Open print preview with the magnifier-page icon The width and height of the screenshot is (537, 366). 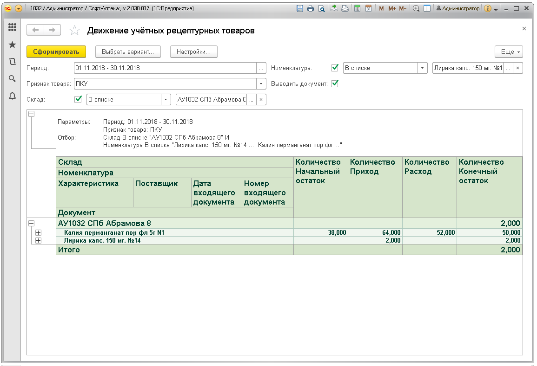coord(321,8)
